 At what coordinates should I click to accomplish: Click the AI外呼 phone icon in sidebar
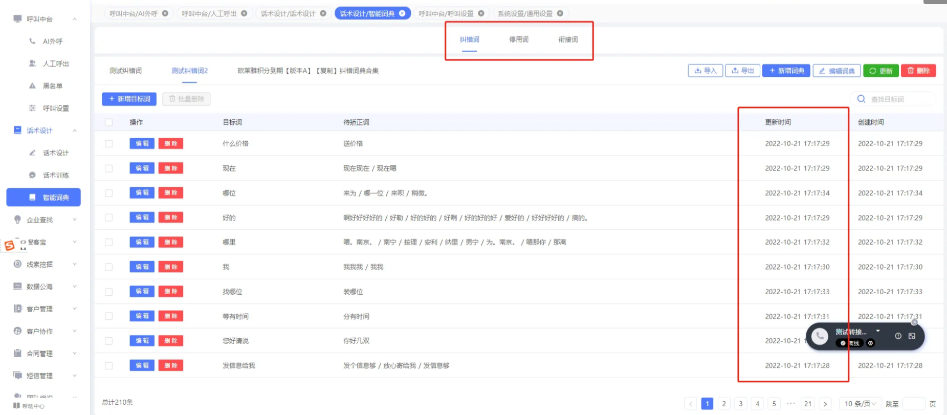pos(32,41)
